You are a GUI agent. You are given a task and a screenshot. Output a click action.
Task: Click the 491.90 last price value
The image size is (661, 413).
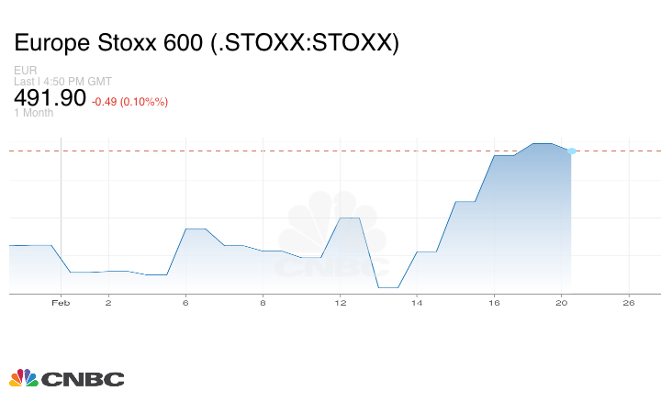tap(50, 98)
